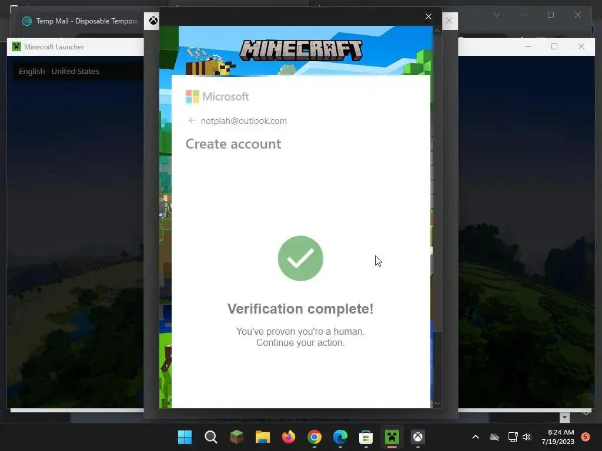Open clock and date 8:24 AM

558,437
